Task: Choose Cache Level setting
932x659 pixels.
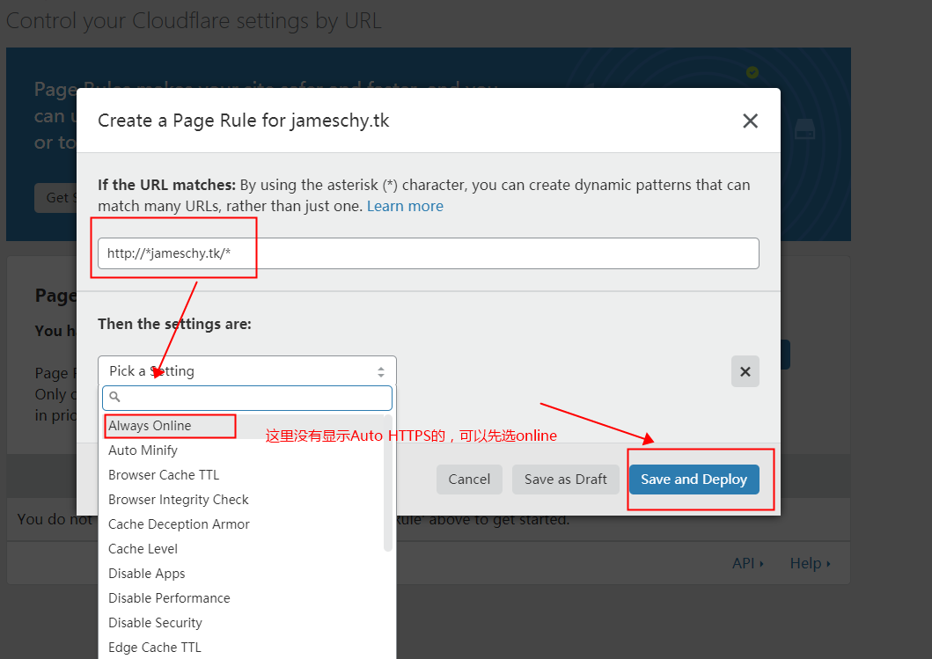Action: pyautogui.click(x=241, y=549)
